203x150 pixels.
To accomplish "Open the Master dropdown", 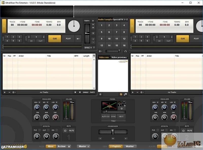I will pyautogui.click(x=83, y=146).
